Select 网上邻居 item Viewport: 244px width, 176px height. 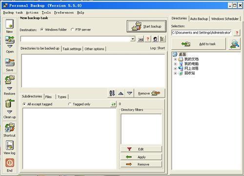(191, 68)
